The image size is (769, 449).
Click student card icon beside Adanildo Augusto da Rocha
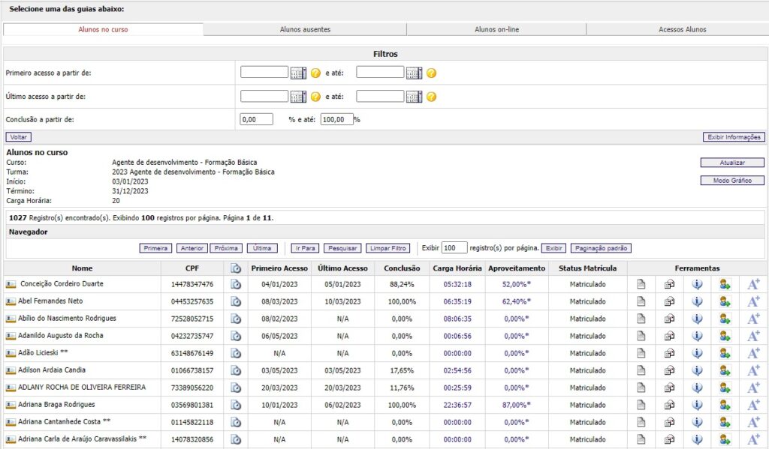pyautogui.click(x=11, y=336)
